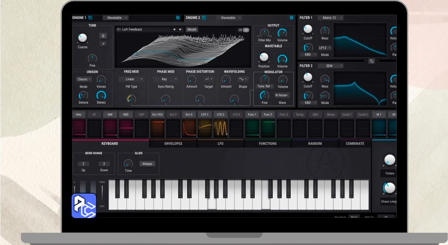Select previous wavetable with left arrow
Viewport: 448px width, 245px height.
coord(174,29)
